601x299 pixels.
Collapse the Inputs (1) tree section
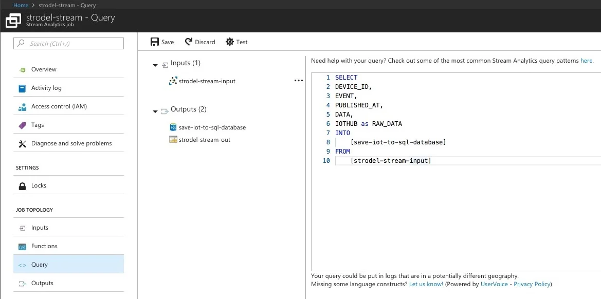[155, 65]
